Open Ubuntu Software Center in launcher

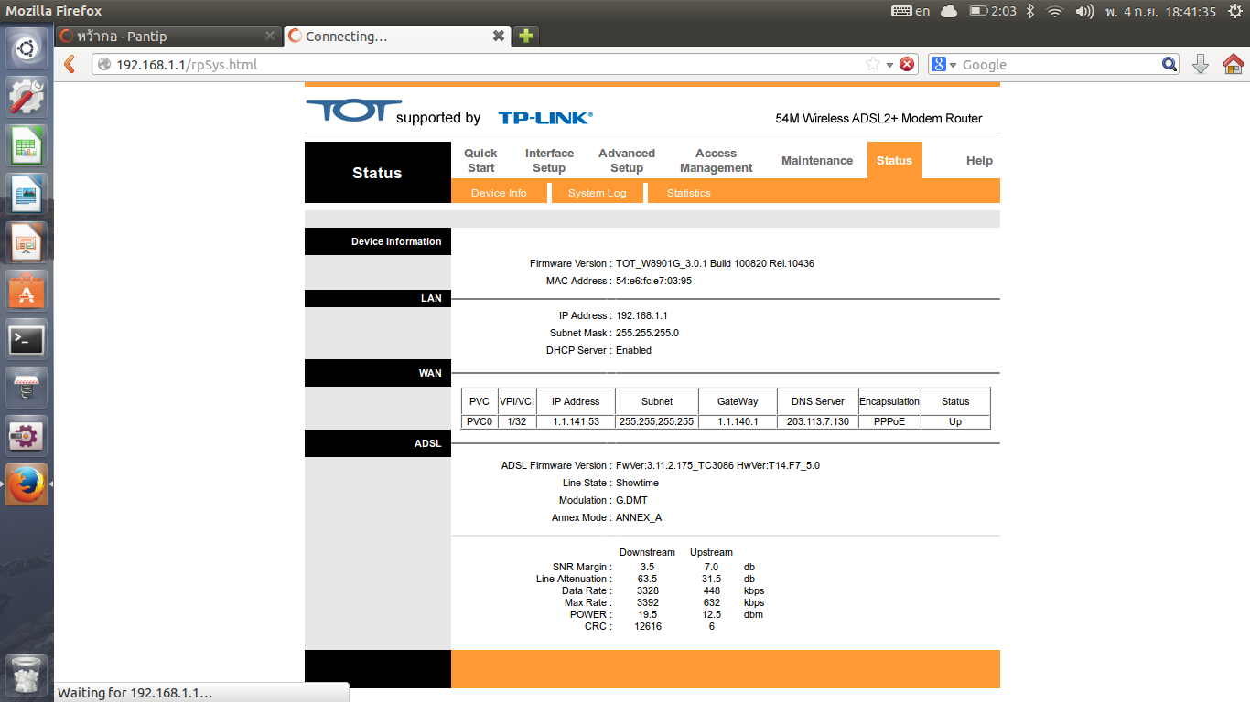point(27,291)
